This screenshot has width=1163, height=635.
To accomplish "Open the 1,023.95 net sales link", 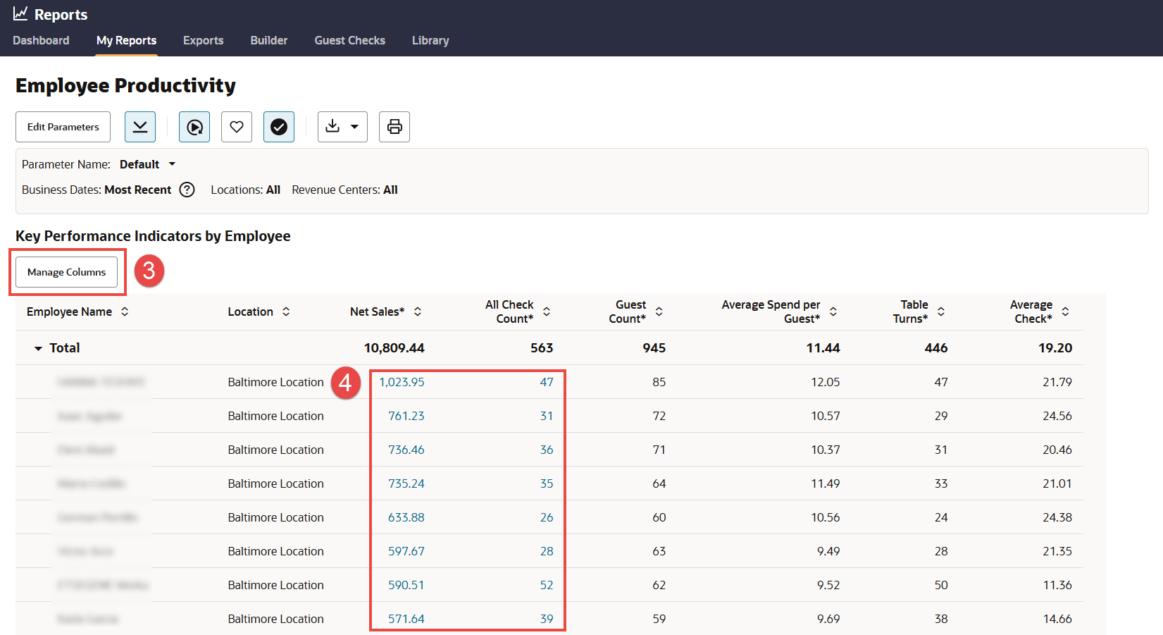I will point(402,382).
